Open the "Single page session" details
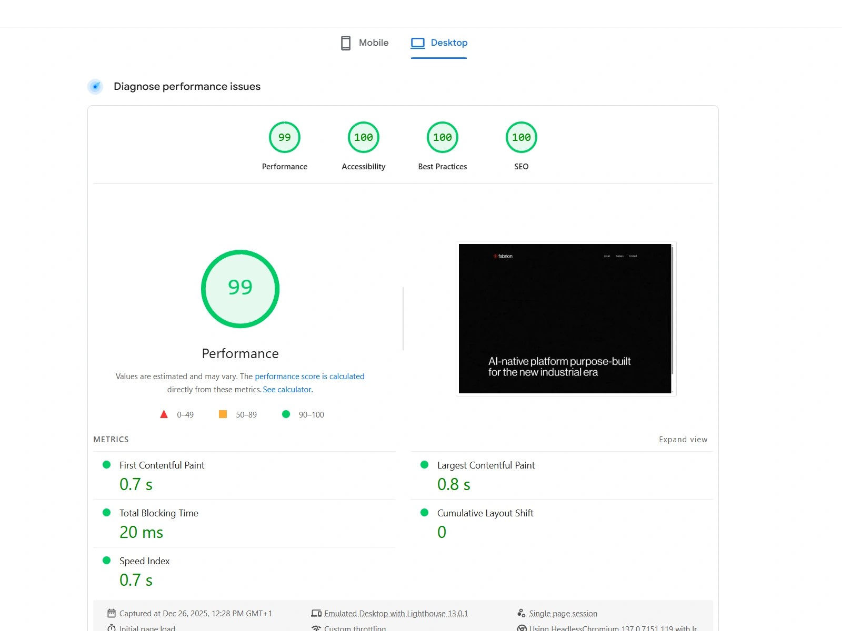Screen dimensions: 842x631 563,614
